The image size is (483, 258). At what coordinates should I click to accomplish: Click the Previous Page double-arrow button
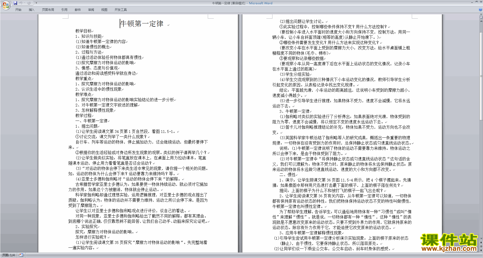click(x=481, y=242)
